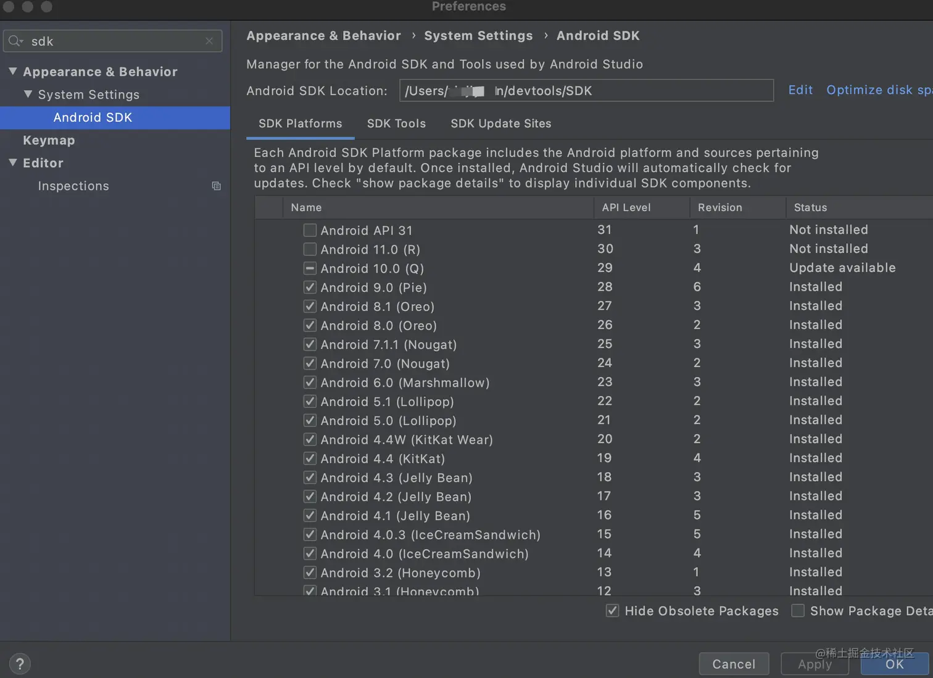Toggle the Android 10.0 (Q) checkbox

(x=310, y=268)
